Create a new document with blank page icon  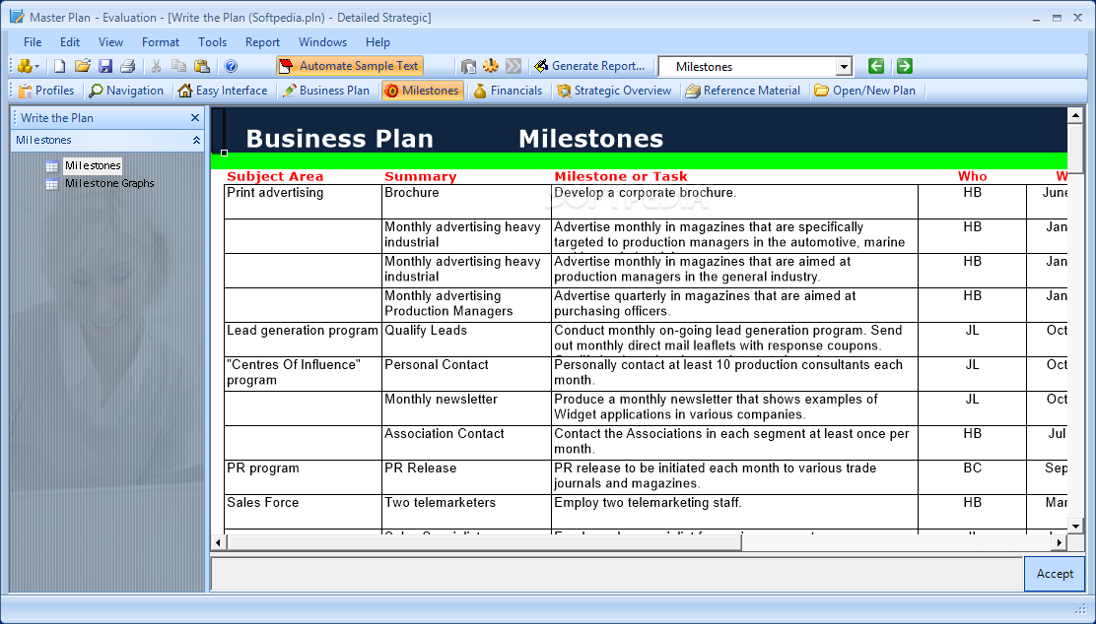pyautogui.click(x=59, y=66)
